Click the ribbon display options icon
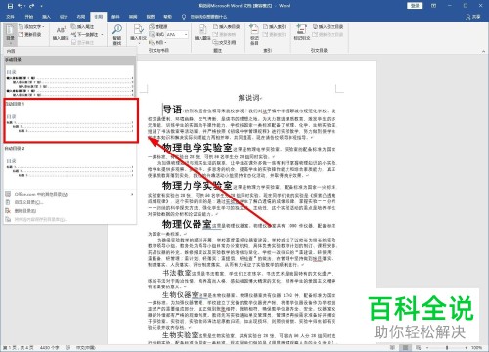 tap(434, 6)
